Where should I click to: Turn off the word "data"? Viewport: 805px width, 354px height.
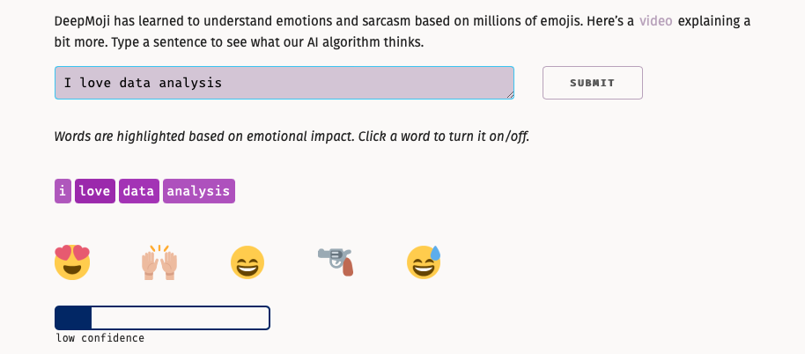139,191
